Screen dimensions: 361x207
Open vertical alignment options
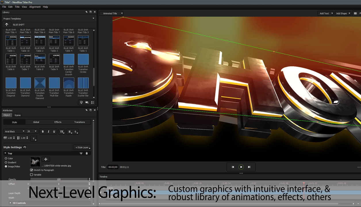[x=76, y=132]
